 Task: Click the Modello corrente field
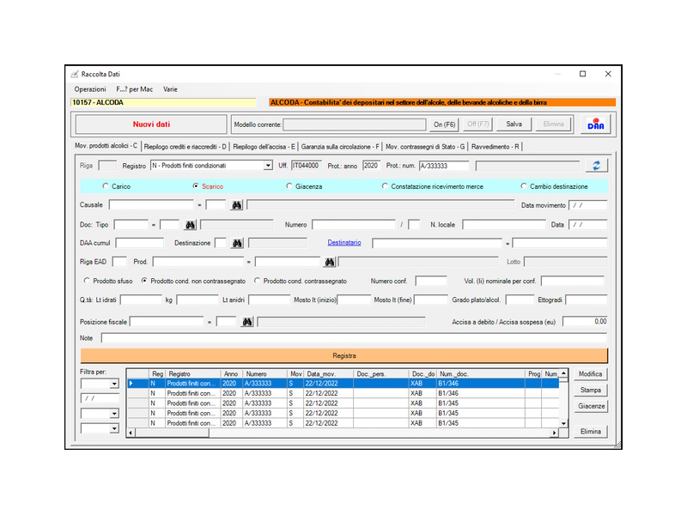tap(355, 124)
